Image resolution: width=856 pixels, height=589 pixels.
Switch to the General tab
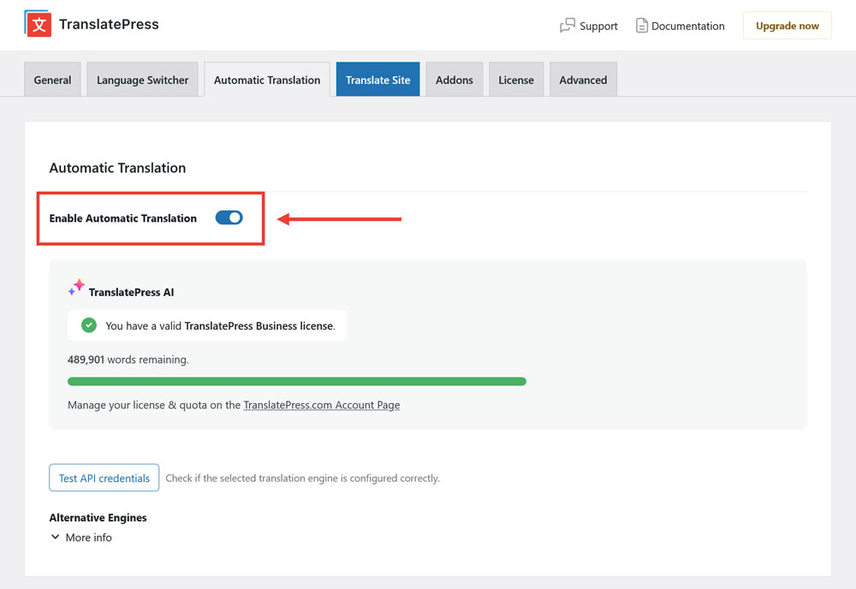pyautogui.click(x=52, y=79)
